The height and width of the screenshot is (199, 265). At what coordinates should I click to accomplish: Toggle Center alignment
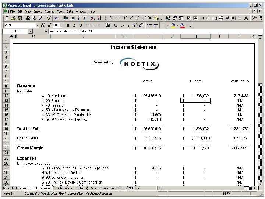click(x=95, y=25)
